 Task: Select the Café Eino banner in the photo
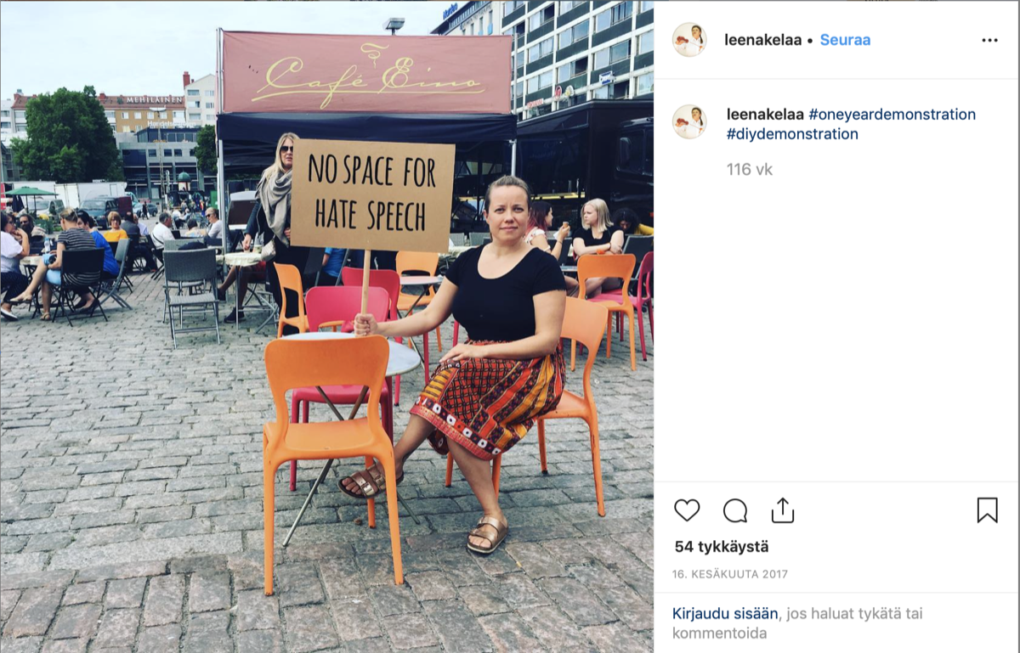pyautogui.click(x=367, y=73)
